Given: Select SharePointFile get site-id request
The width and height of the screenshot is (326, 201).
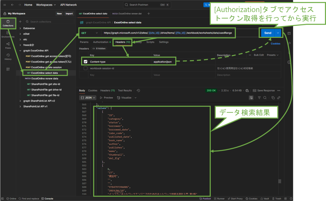Looking at the screenshot, I should click(x=46, y=84).
